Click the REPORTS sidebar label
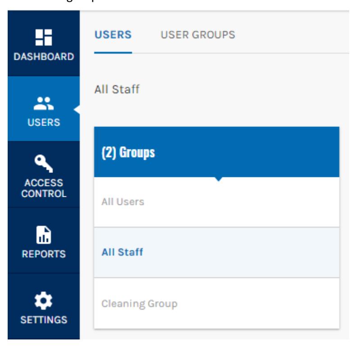This screenshot has height=348, width=356. [44, 254]
